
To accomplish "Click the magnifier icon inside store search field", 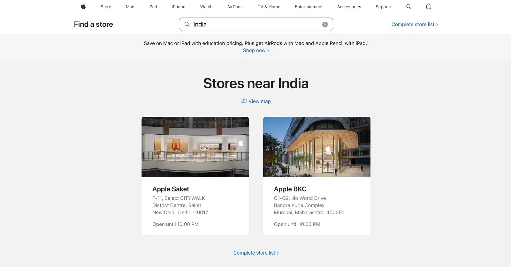I will tap(187, 24).
